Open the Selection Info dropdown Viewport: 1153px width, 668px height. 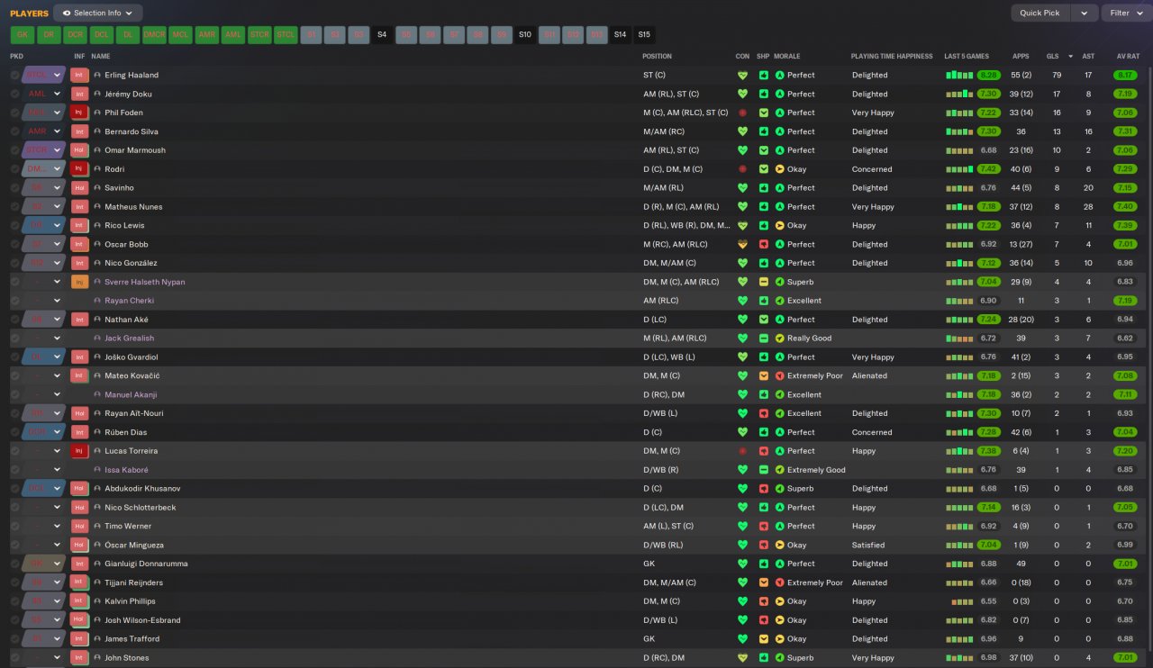97,14
